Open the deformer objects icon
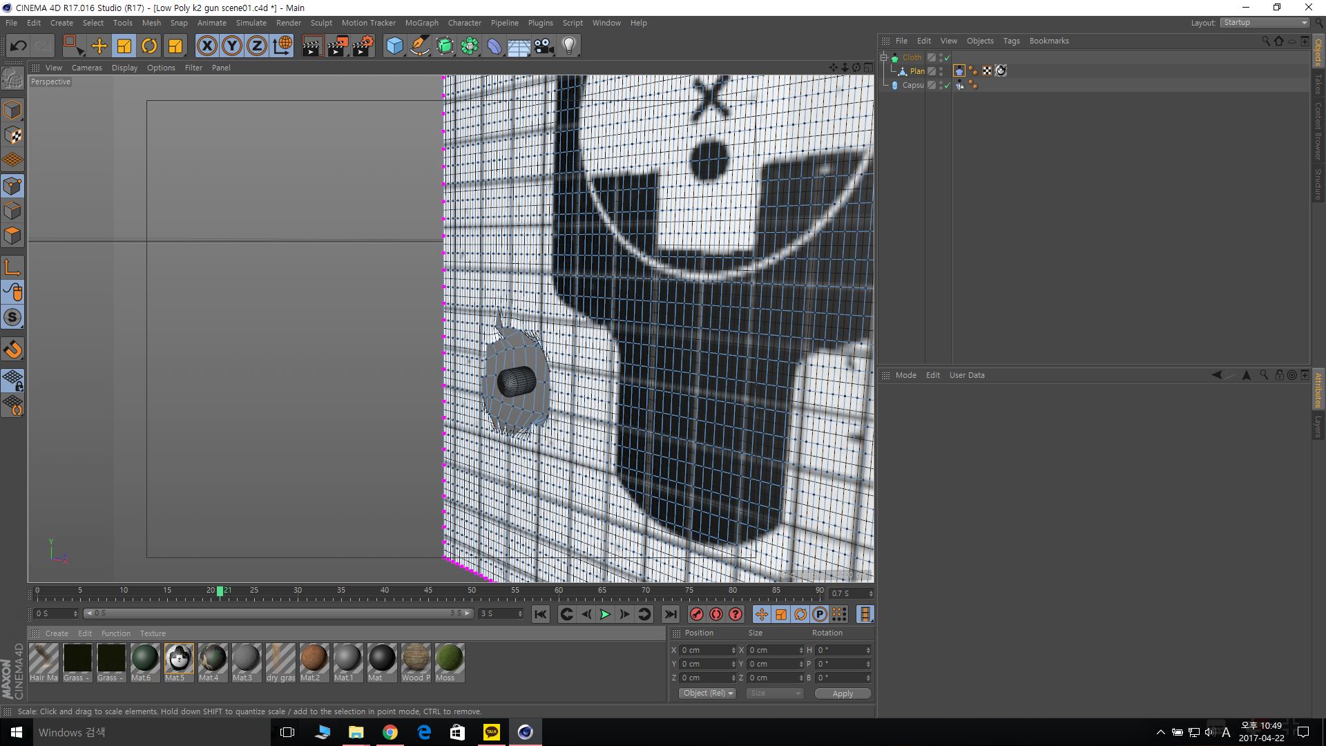Viewport: 1326px width, 746px height. point(494,46)
